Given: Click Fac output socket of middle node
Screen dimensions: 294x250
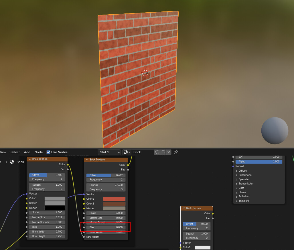Looking at the screenshot, I should (x=128, y=170).
